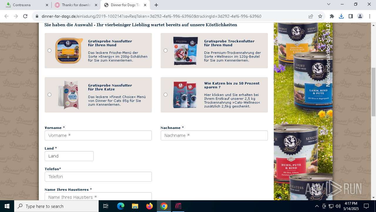376x212 pixels.
Task: Show hidden system tray icons
Action: tap(317, 206)
